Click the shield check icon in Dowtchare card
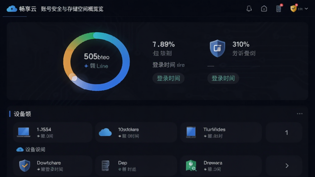 click(25, 166)
